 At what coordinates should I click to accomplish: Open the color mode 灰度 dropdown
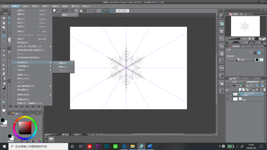pyautogui.click(x=241, y=60)
